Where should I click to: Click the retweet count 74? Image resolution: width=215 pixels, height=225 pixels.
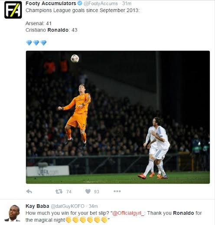click(x=69, y=192)
